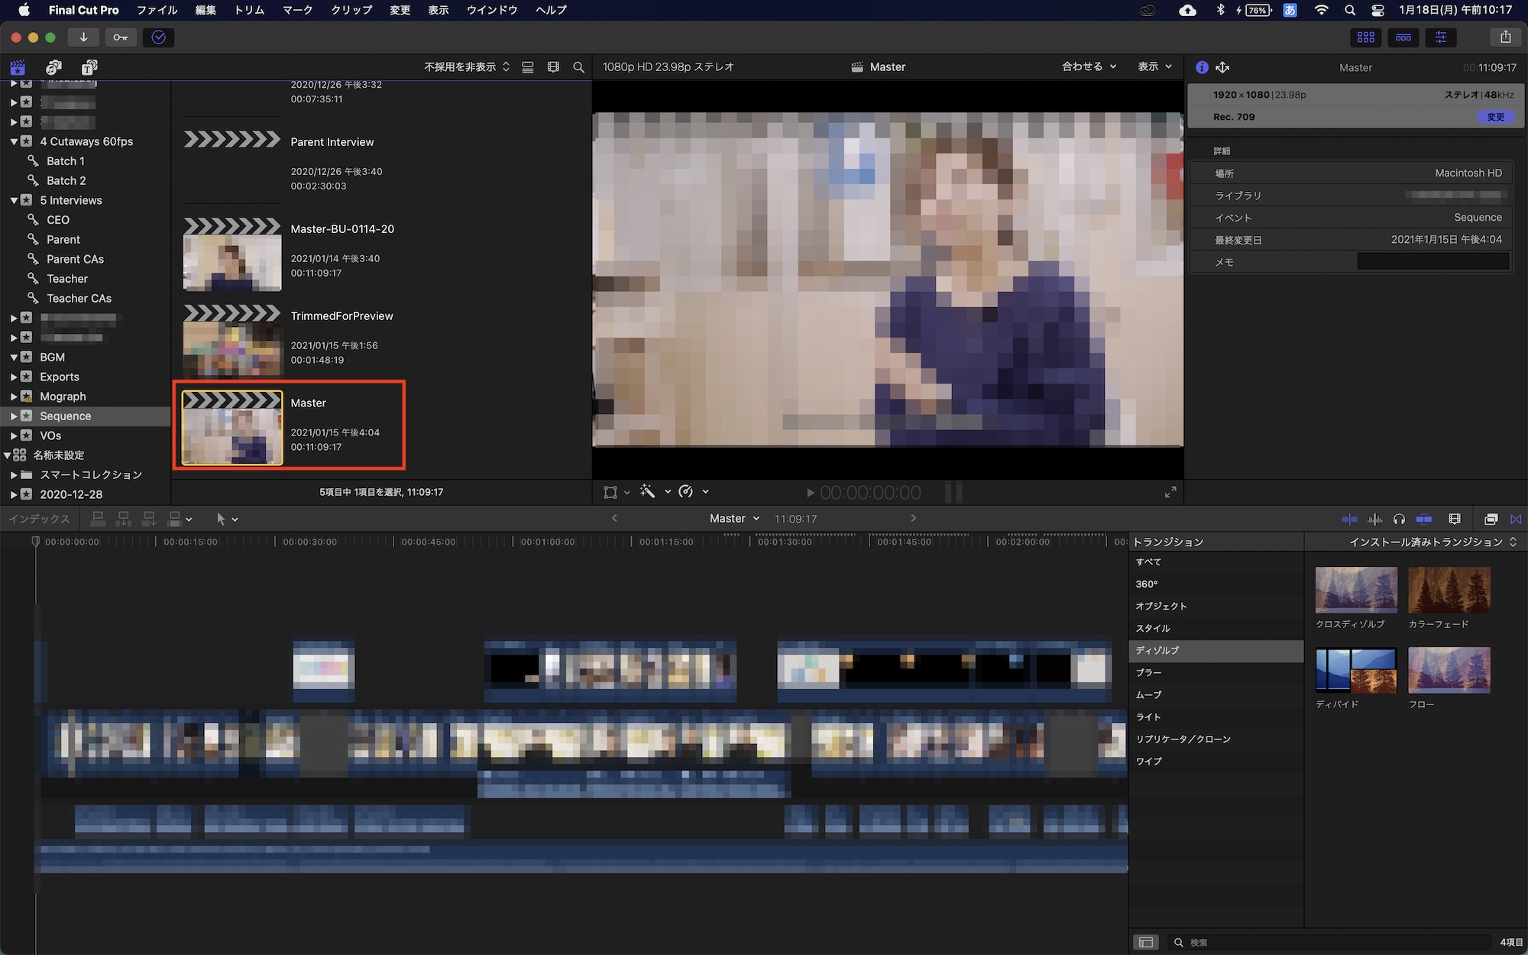
Task: Click the 変更 button in inspector
Action: pos(1495,117)
